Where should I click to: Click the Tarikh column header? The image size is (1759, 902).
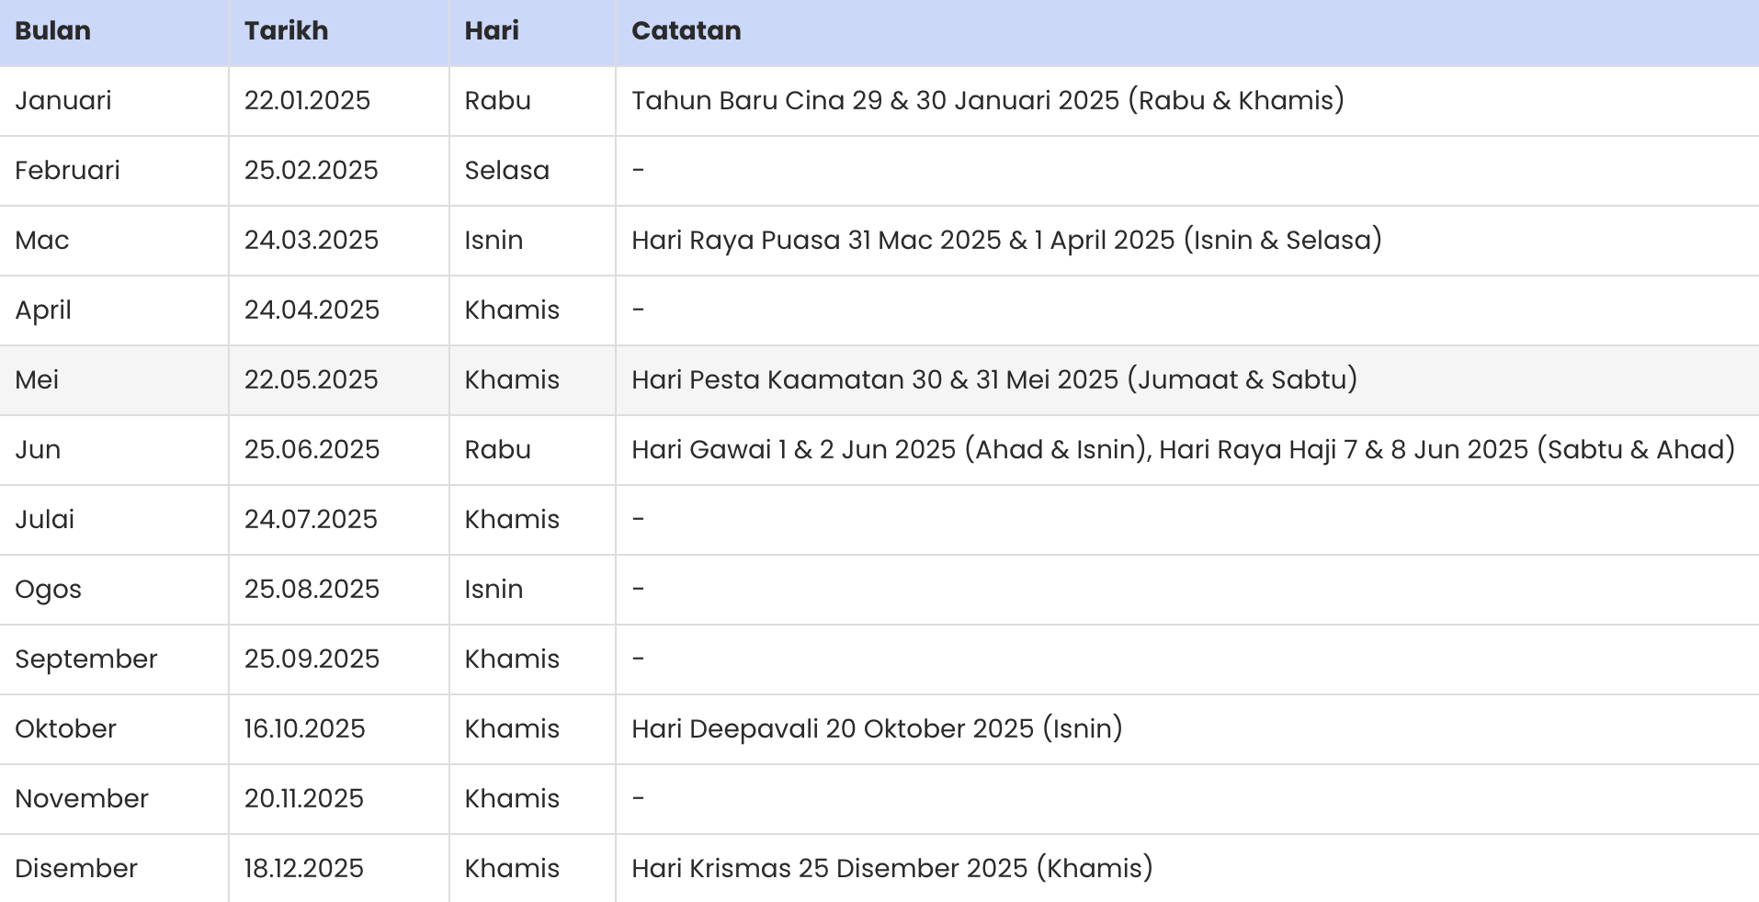pyautogui.click(x=286, y=31)
